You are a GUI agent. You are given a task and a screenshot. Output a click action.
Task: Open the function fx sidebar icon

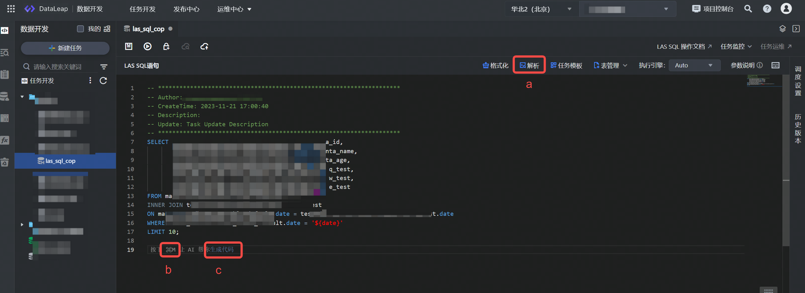tap(5, 140)
